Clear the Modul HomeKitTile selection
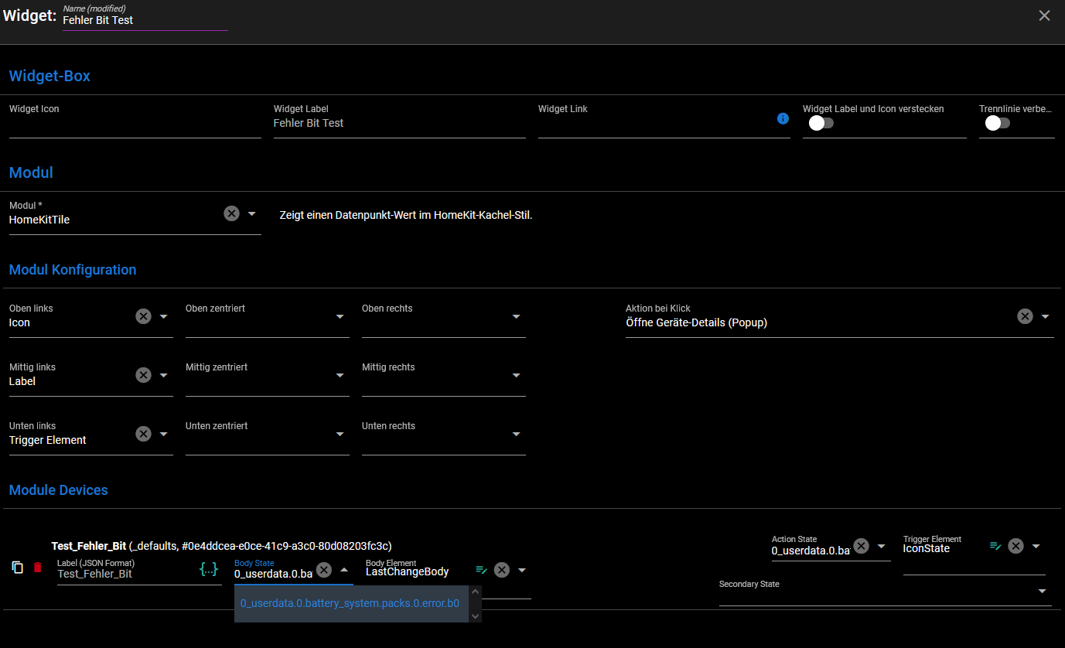1065x648 pixels. tap(231, 213)
